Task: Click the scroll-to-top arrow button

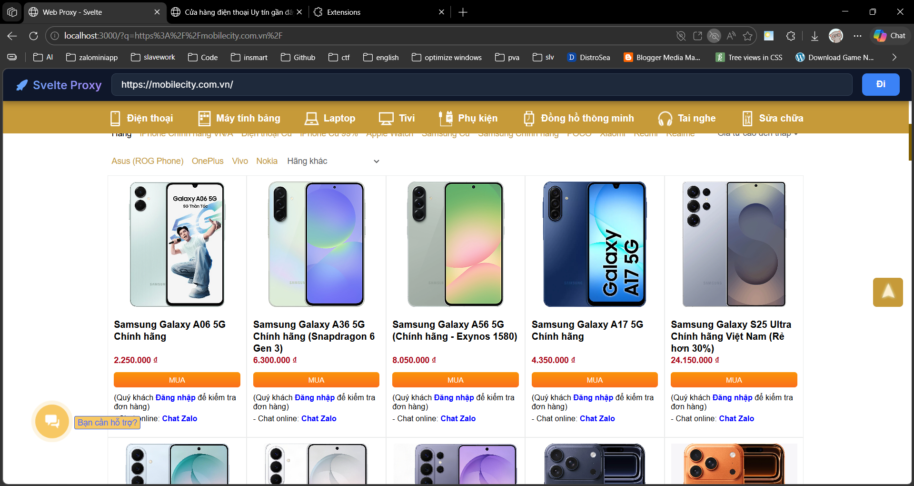Action: coord(888,292)
